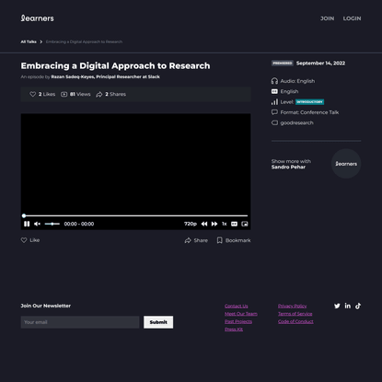Screen dimensions: 382x382
Task: Pause the video playback
Action: click(x=27, y=224)
